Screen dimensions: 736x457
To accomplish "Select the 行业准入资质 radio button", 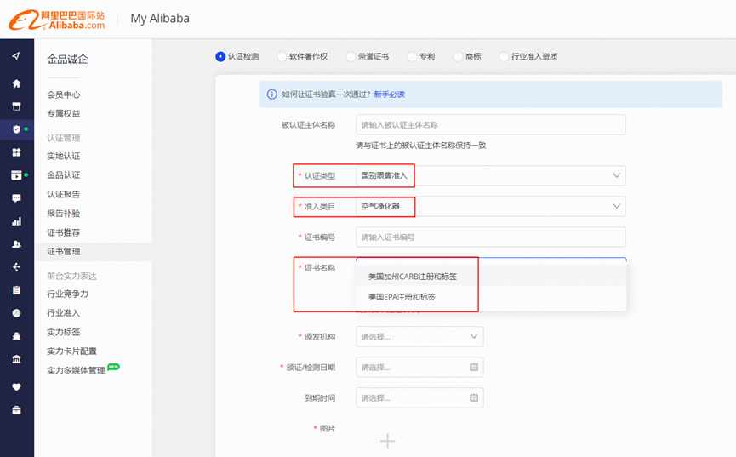I will (504, 56).
